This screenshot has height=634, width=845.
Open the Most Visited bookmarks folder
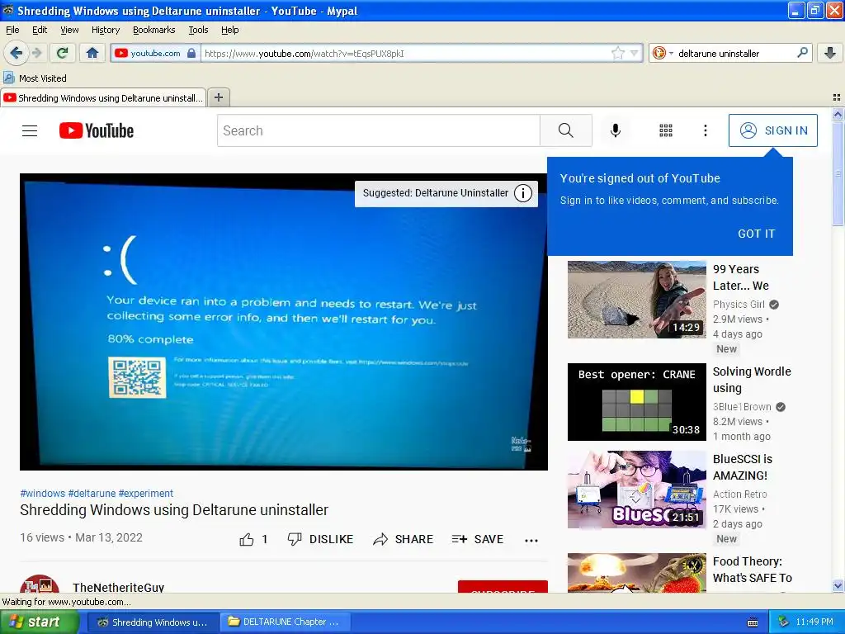35,78
